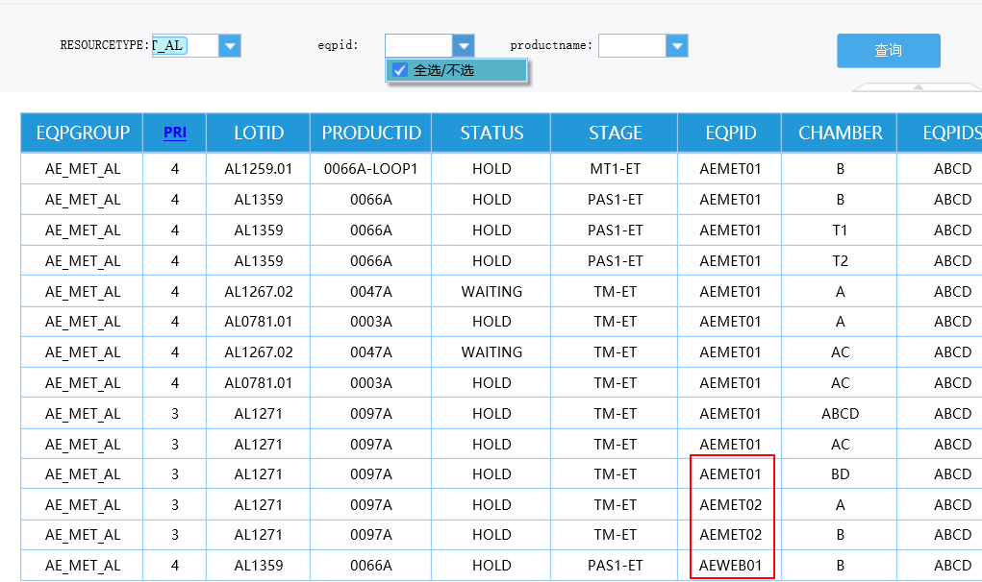
Task: Select the BD chamber cell
Action: [840, 474]
